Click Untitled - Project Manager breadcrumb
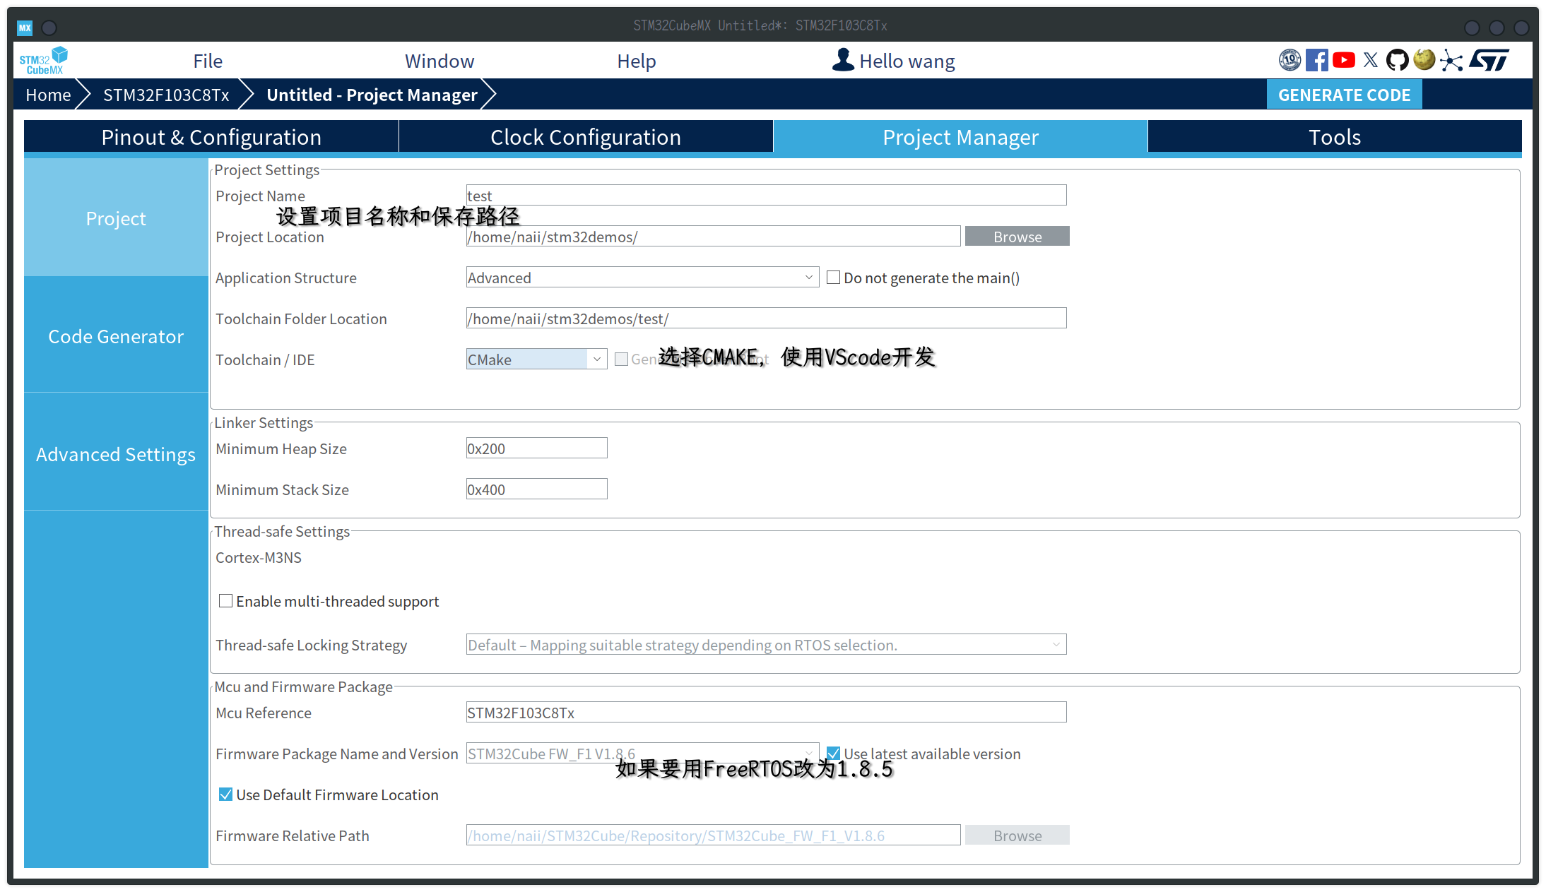This screenshot has height=892, width=1546. click(x=372, y=95)
